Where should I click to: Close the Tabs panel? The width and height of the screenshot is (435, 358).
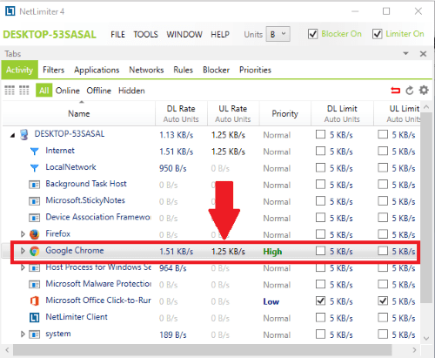coord(423,54)
